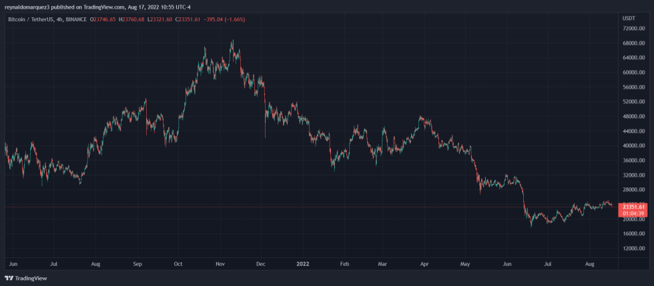
Task: Click the USDT currency label
Action: tap(628, 19)
